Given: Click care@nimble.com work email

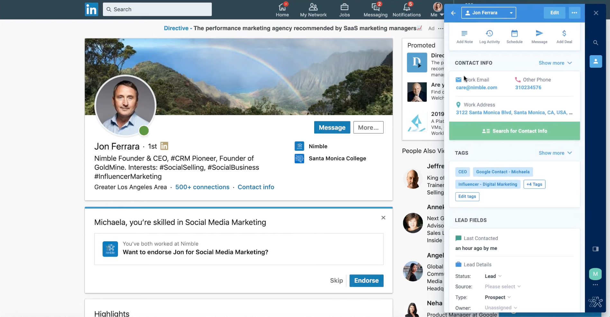Looking at the screenshot, I should pos(477,88).
